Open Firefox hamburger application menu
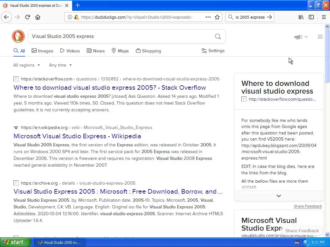This screenshot has width=330, height=247. point(324,17)
